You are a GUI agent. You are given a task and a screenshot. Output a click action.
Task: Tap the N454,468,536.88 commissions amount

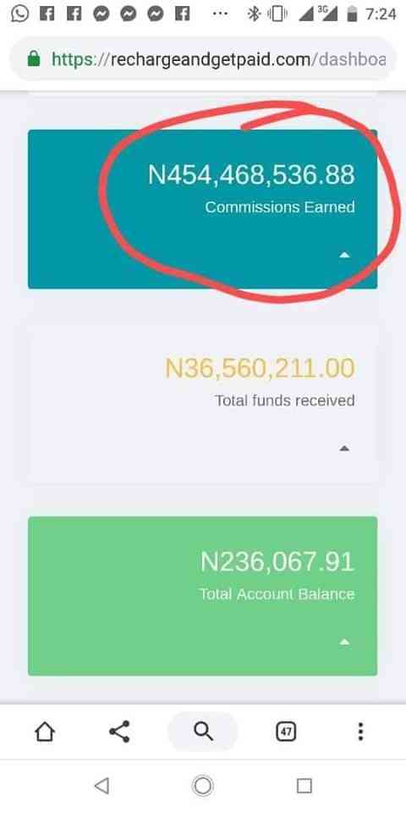tap(252, 174)
